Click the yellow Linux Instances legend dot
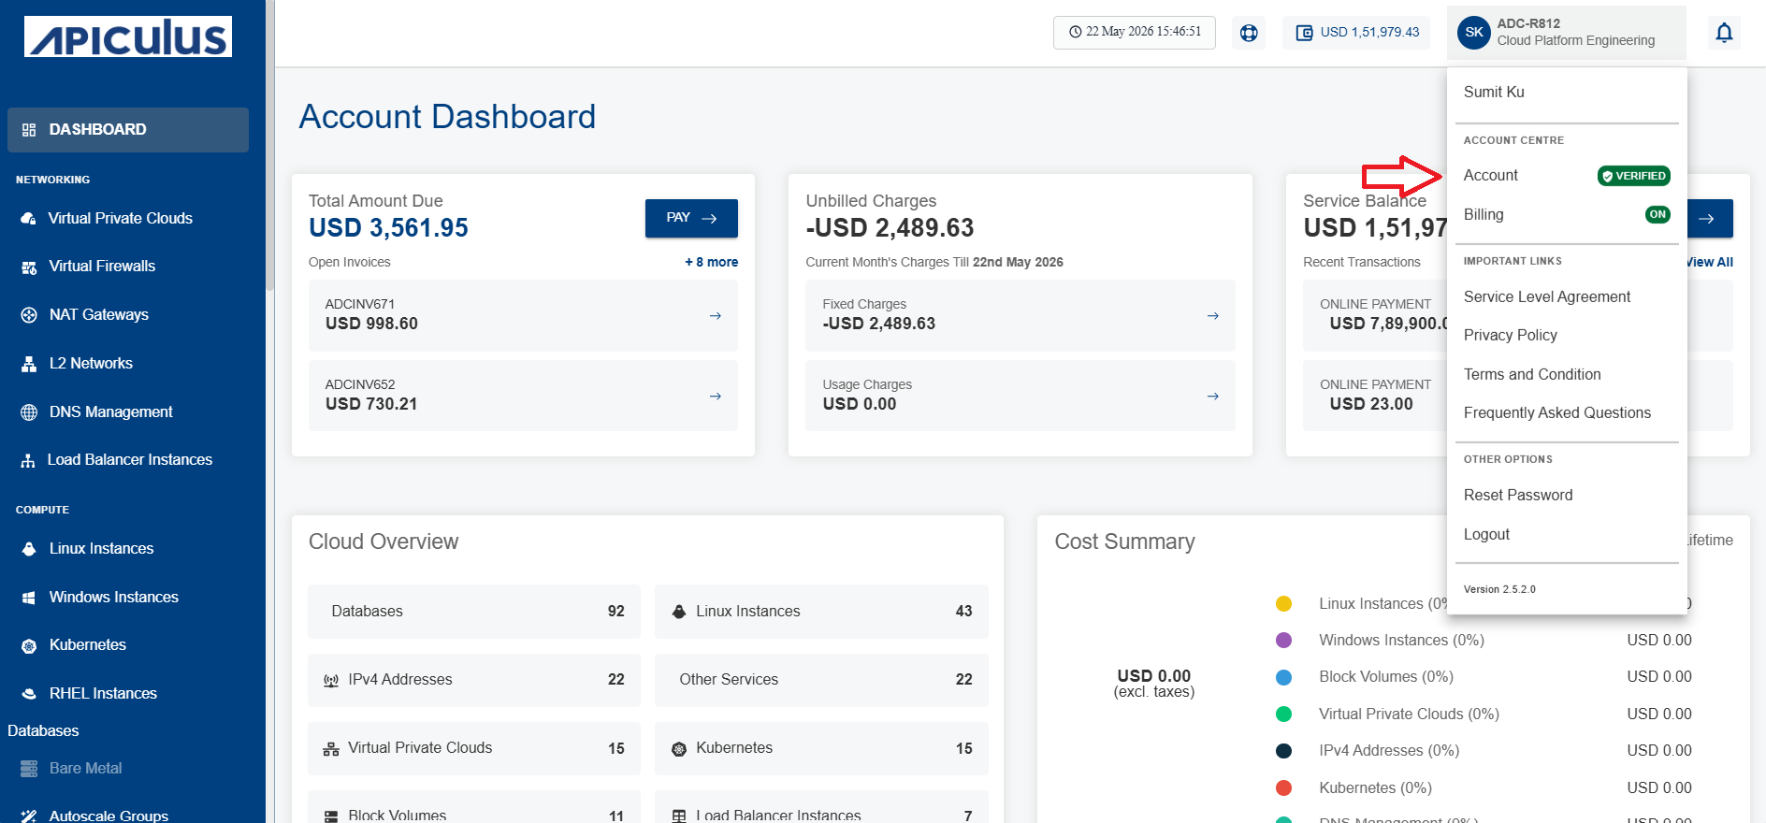This screenshot has width=1766, height=823. (1283, 604)
